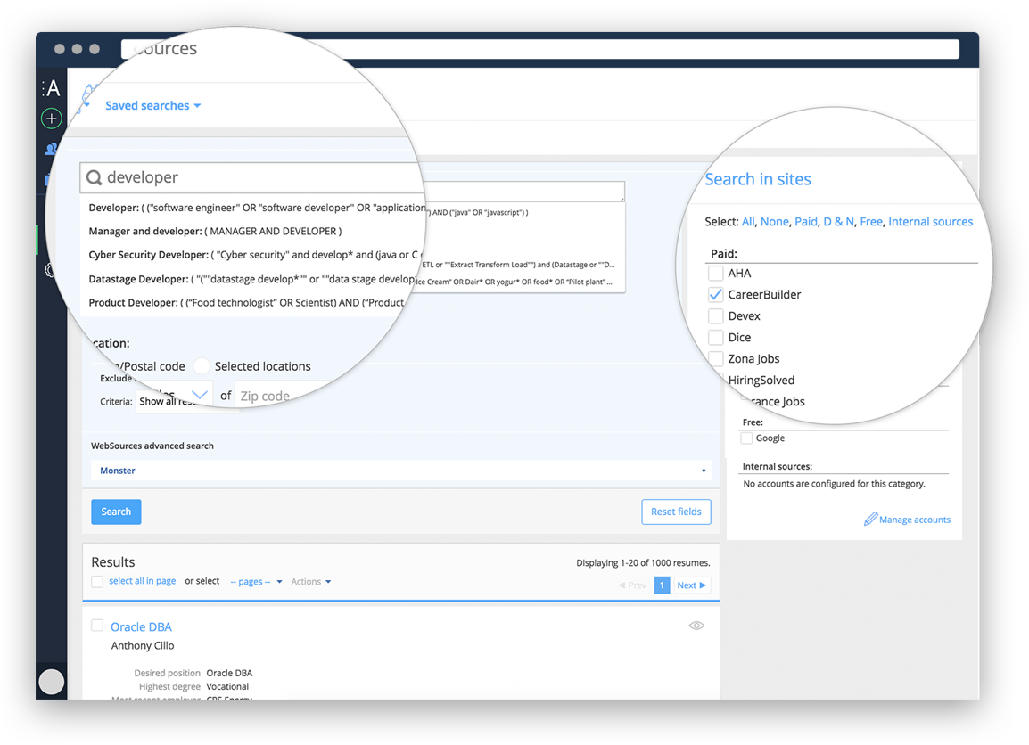
Task: Check the Google free source checkbox
Action: (x=746, y=438)
